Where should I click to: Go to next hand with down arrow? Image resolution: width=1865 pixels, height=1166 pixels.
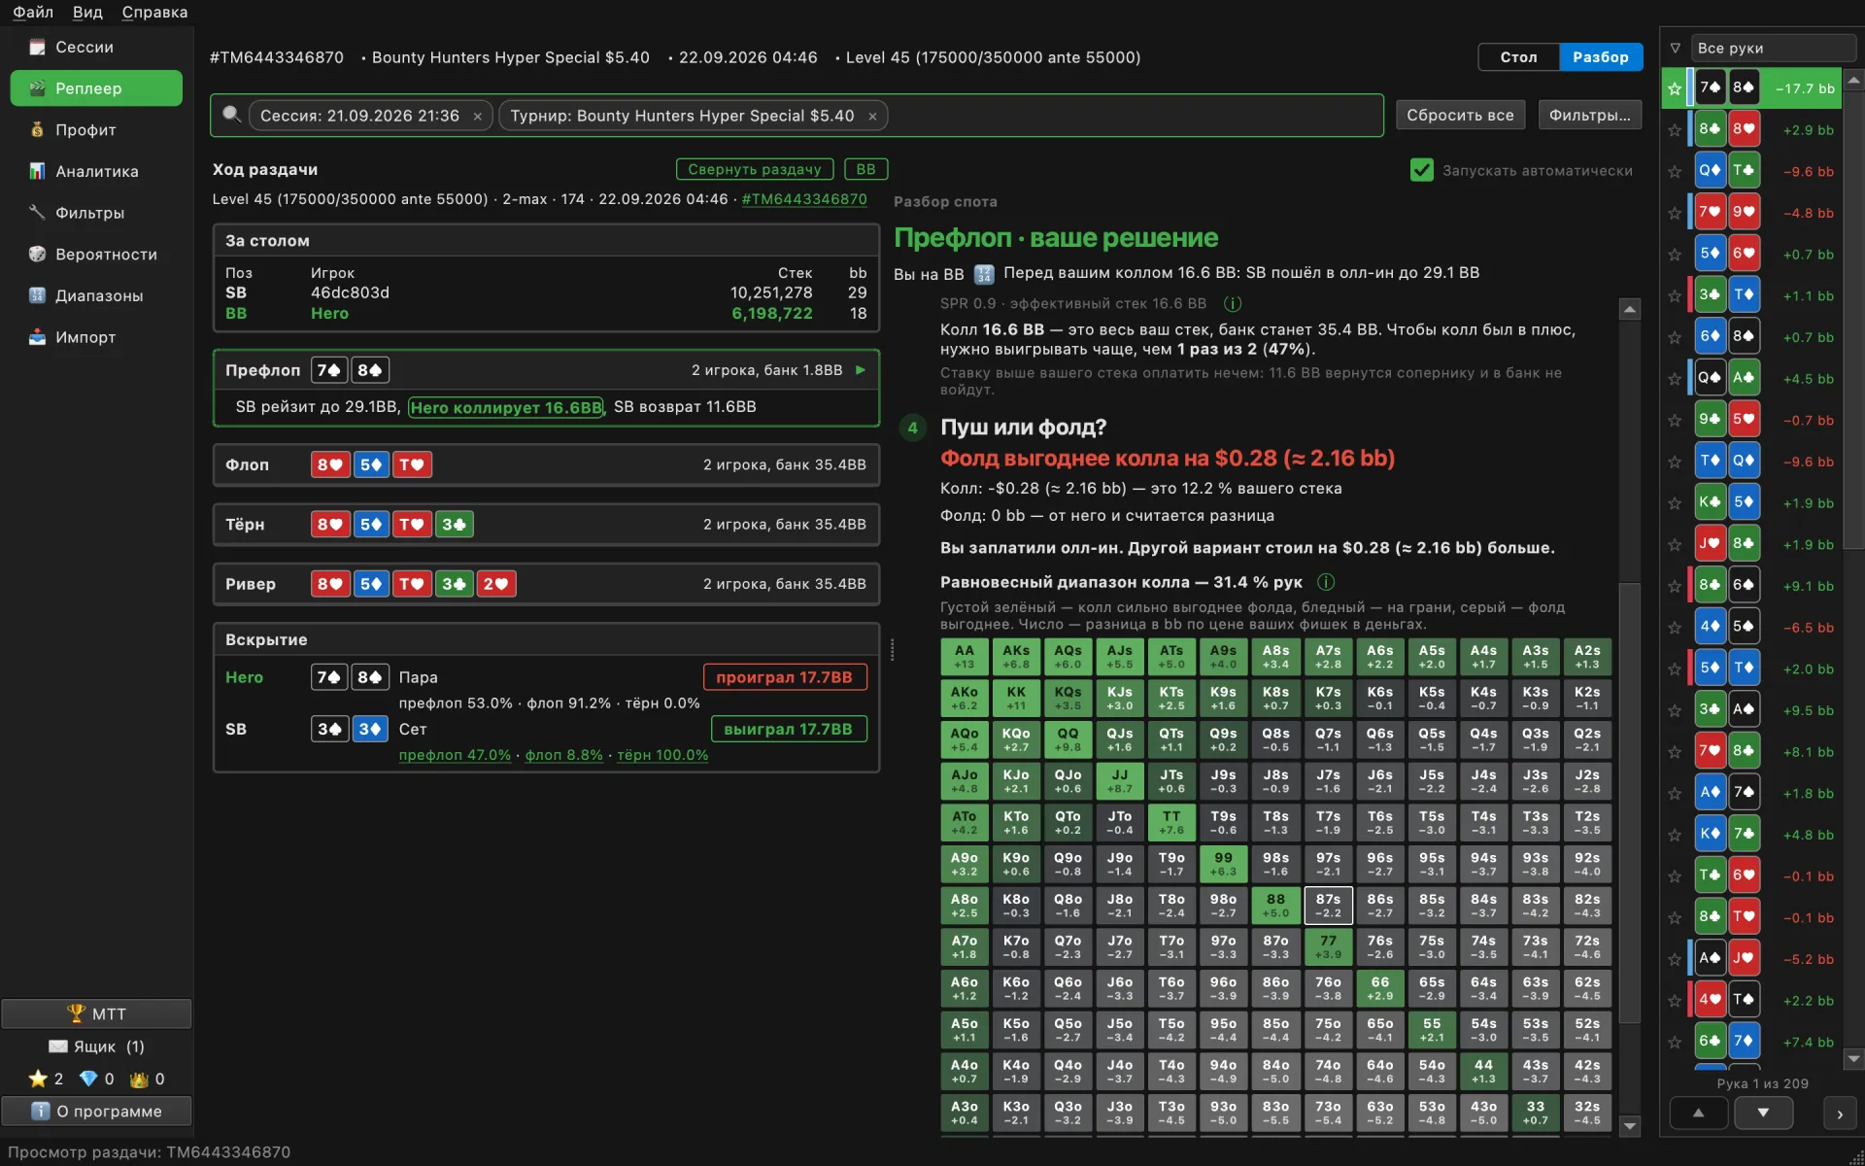click(x=1763, y=1114)
